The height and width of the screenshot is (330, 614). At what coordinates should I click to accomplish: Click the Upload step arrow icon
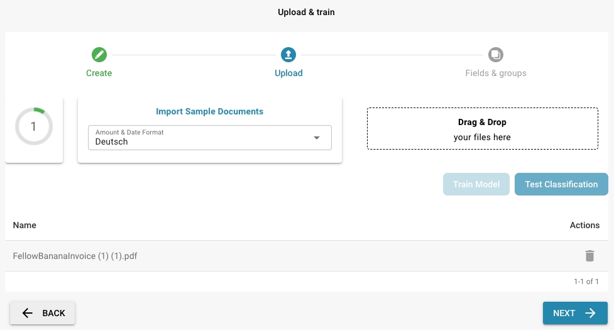pos(288,55)
